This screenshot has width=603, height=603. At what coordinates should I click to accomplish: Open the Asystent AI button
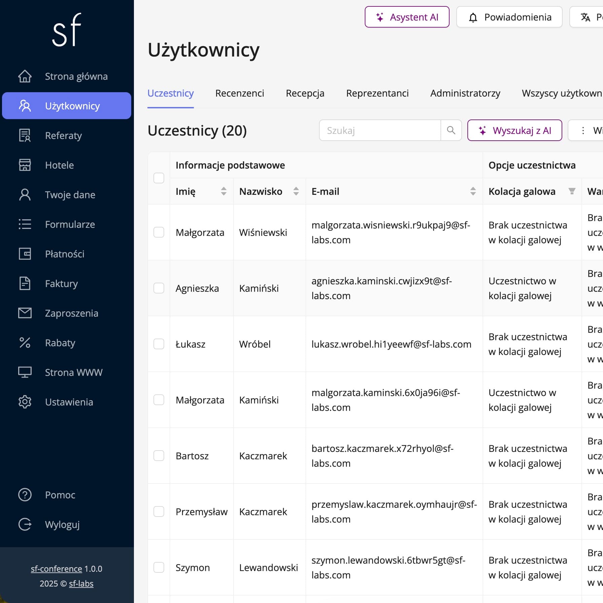point(407,17)
